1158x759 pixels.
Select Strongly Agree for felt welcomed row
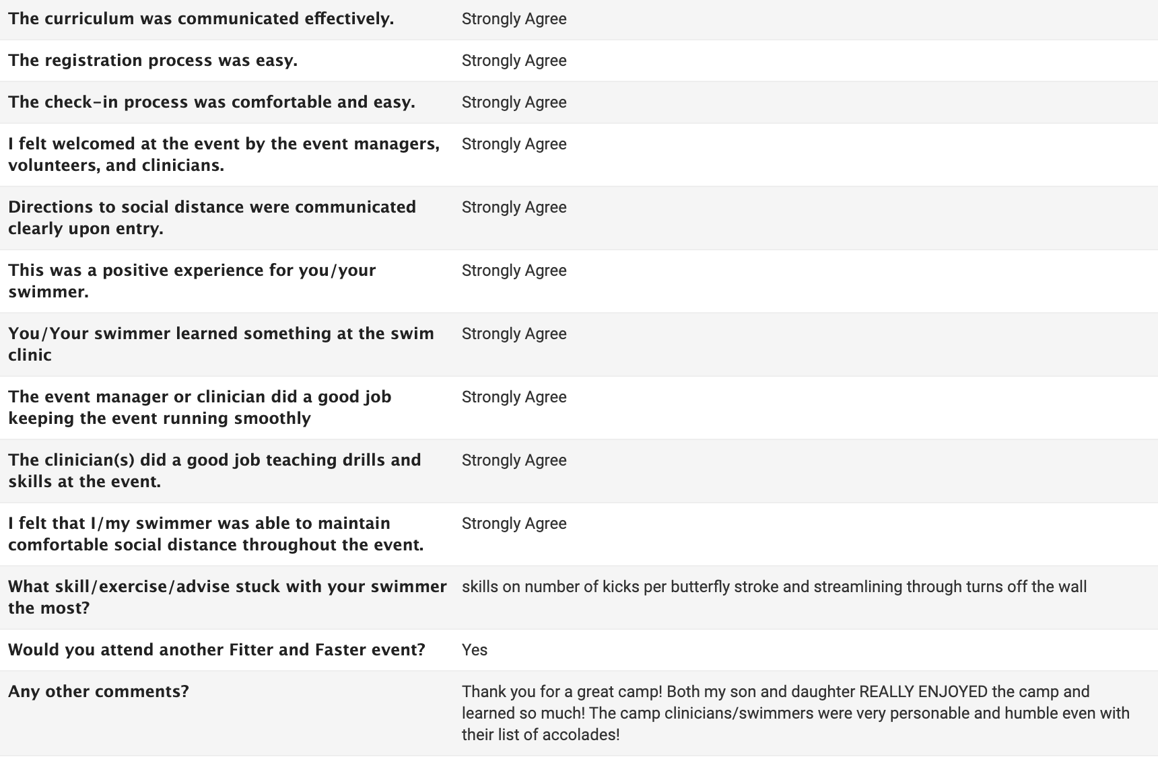point(514,144)
